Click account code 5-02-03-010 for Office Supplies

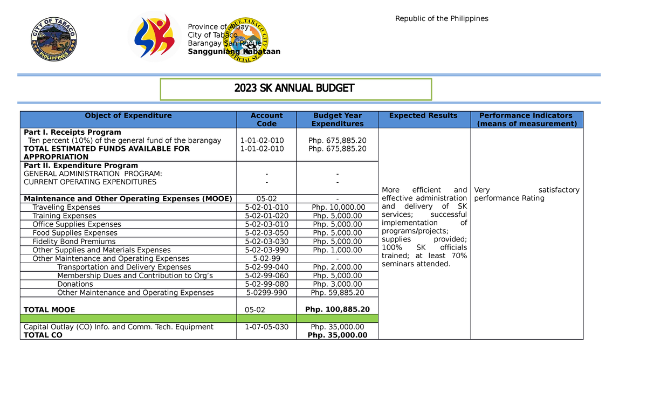[x=266, y=224]
